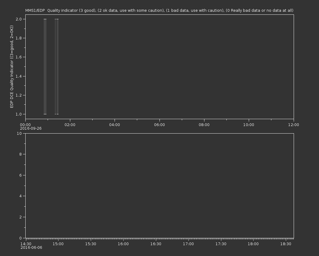Click the 1.4 y-axis tick label

click(19, 76)
